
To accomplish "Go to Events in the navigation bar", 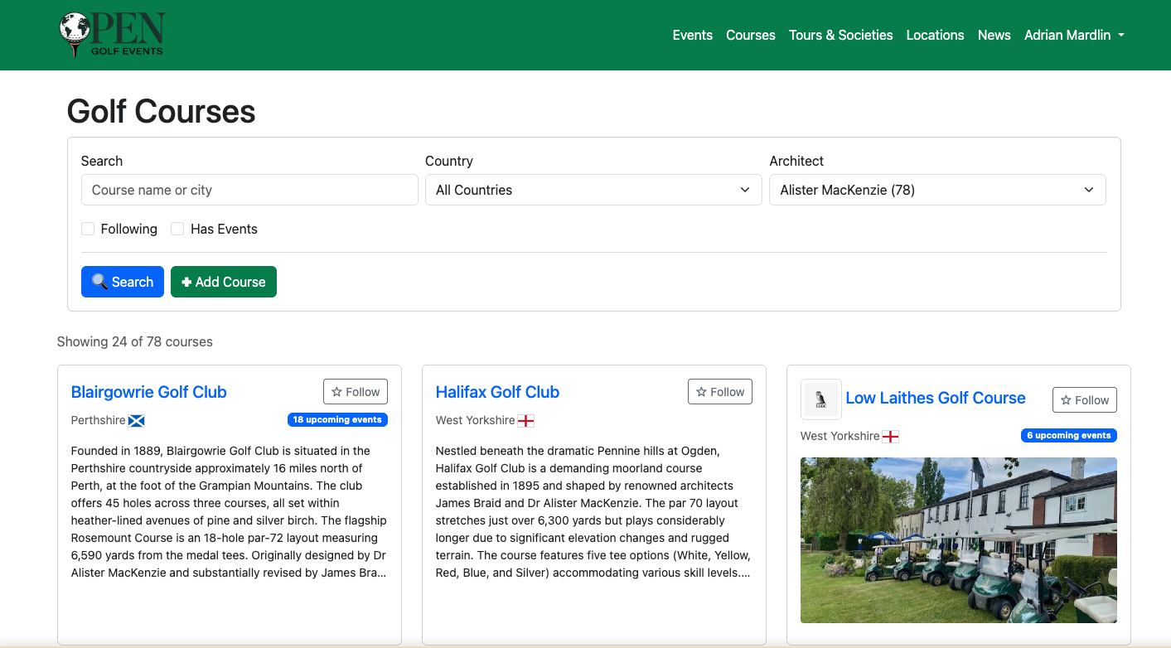I will pos(692,35).
